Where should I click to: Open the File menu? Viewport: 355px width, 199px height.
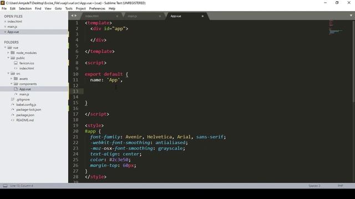pyautogui.click(x=4, y=9)
